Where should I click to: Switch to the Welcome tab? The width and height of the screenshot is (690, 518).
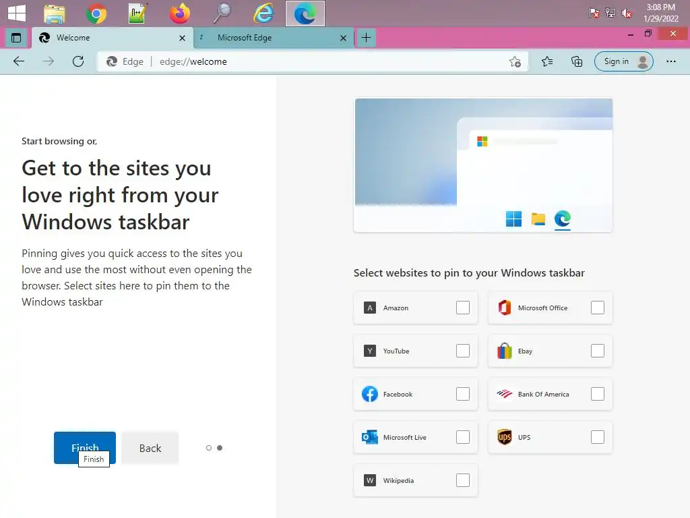(113, 38)
